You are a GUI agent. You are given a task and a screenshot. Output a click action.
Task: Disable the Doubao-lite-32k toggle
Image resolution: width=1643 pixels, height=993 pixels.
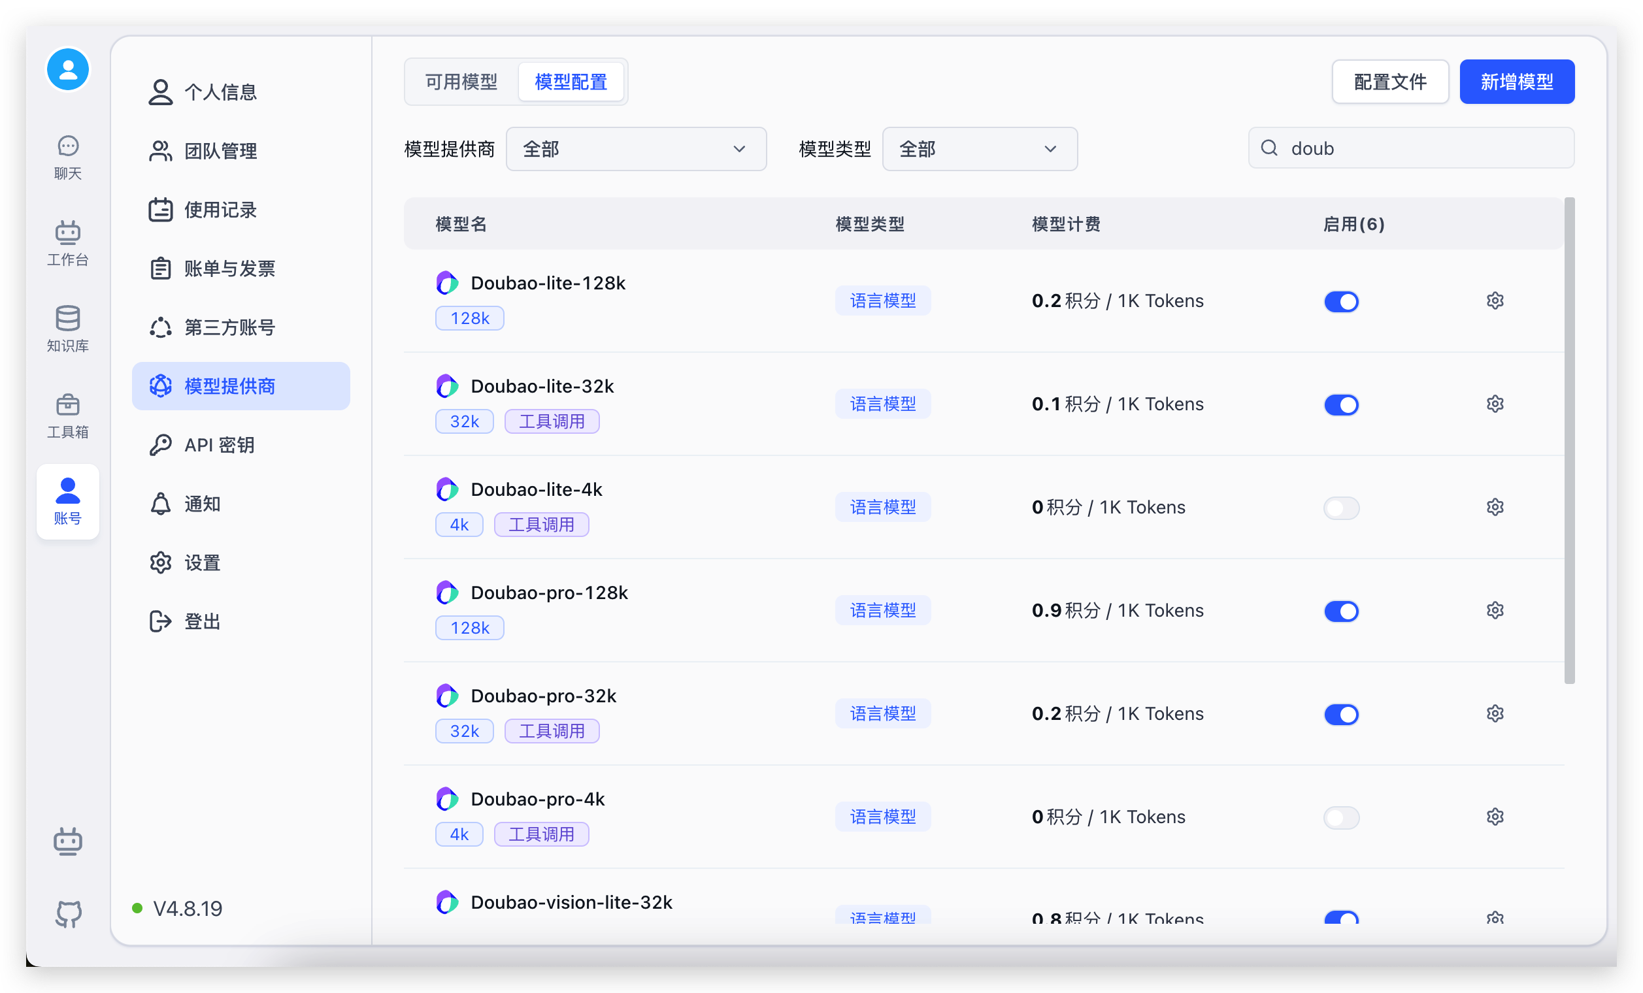pyautogui.click(x=1341, y=404)
